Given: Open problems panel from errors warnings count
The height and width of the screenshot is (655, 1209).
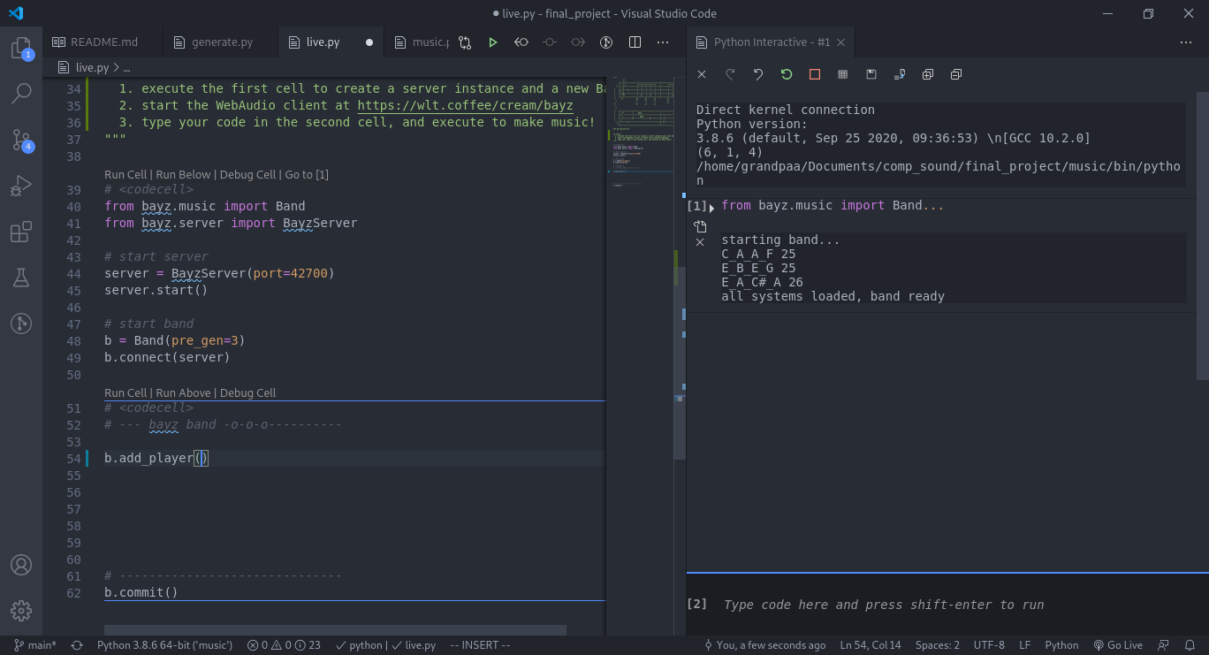Looking at the screenshot, I should 285,645.
